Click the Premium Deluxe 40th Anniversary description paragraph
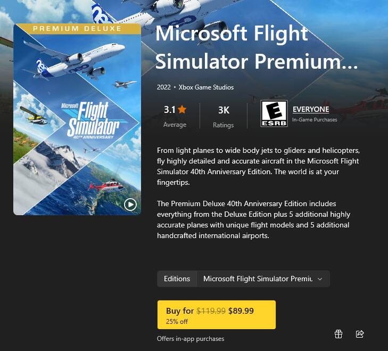Screen dimensions: 388x351 tap(253, 219)
